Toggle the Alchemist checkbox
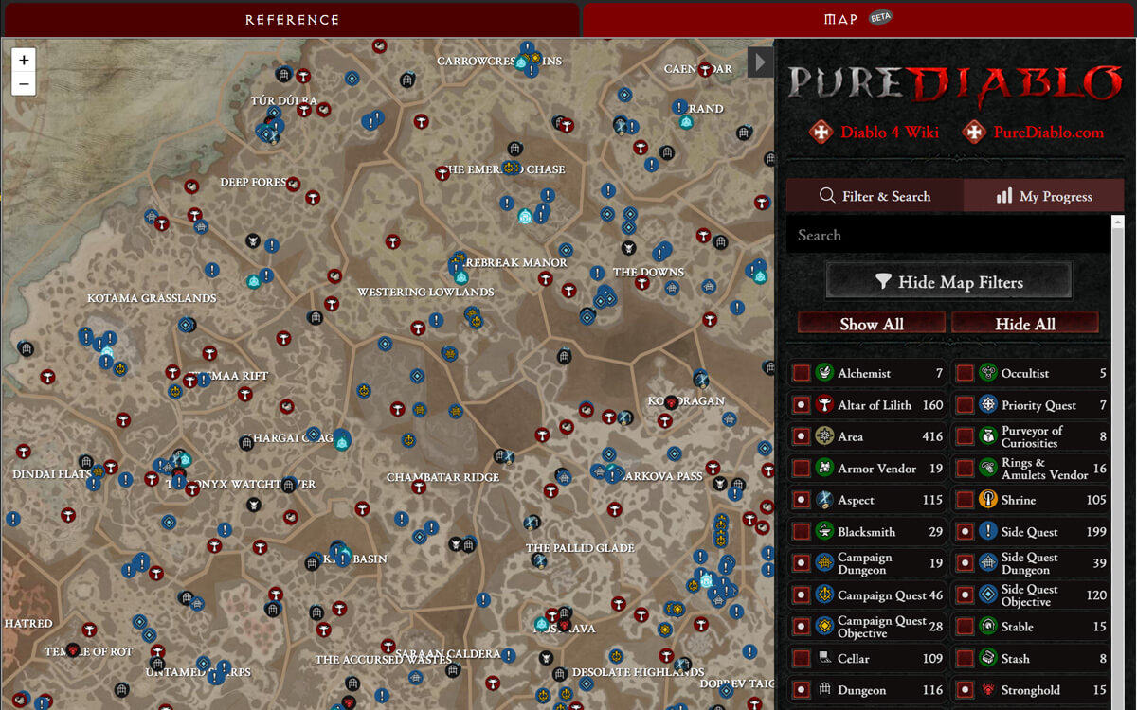1137x710 pixels. click(801, 373)
